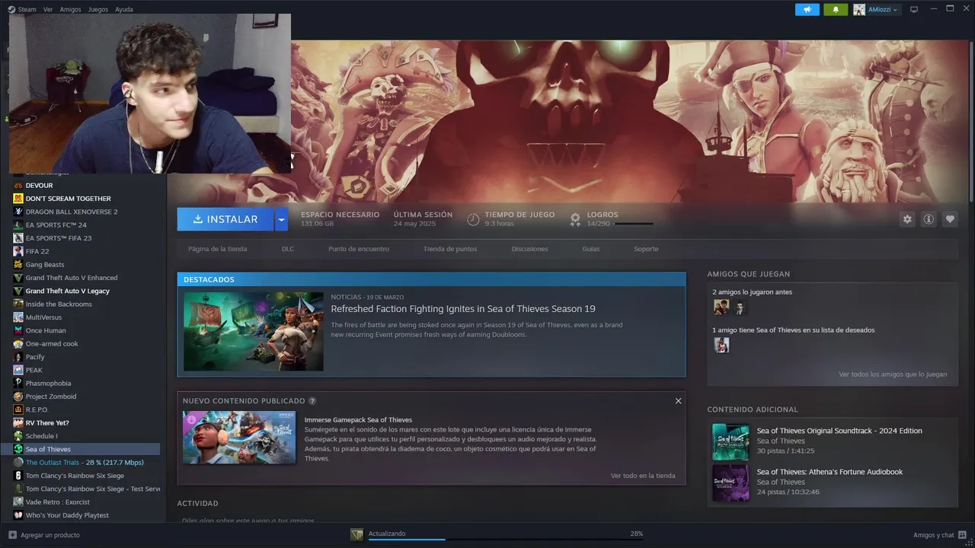Open the AMiozzi account dropdown
The width and height of the screenshot is (975, 548).
click(x=876, y=9)
